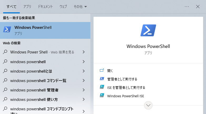This screenshot has width=206, height=114.
Task: Expand chevron beside 'コマンドプロンプト' suggestion
Action: coord(84,111)
